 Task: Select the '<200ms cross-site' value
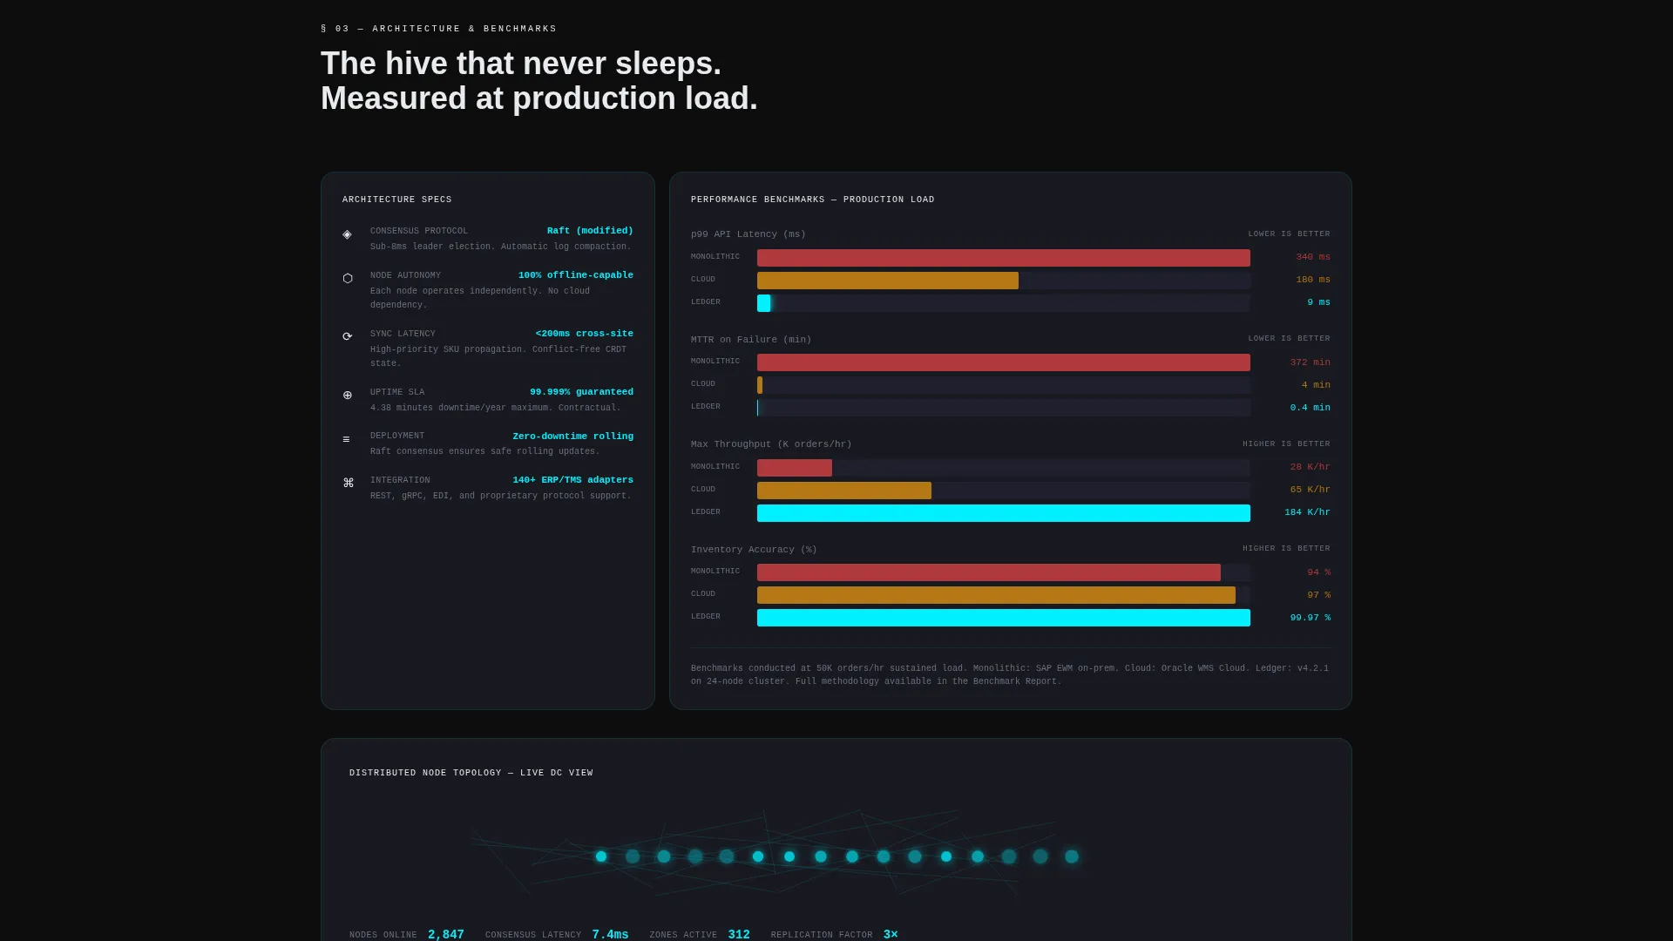pos(584,334)
